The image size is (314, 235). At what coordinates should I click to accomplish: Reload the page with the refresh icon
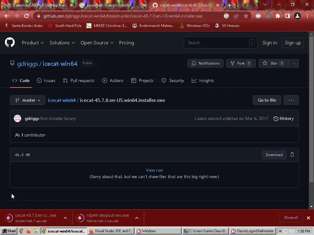pos(26,16)
